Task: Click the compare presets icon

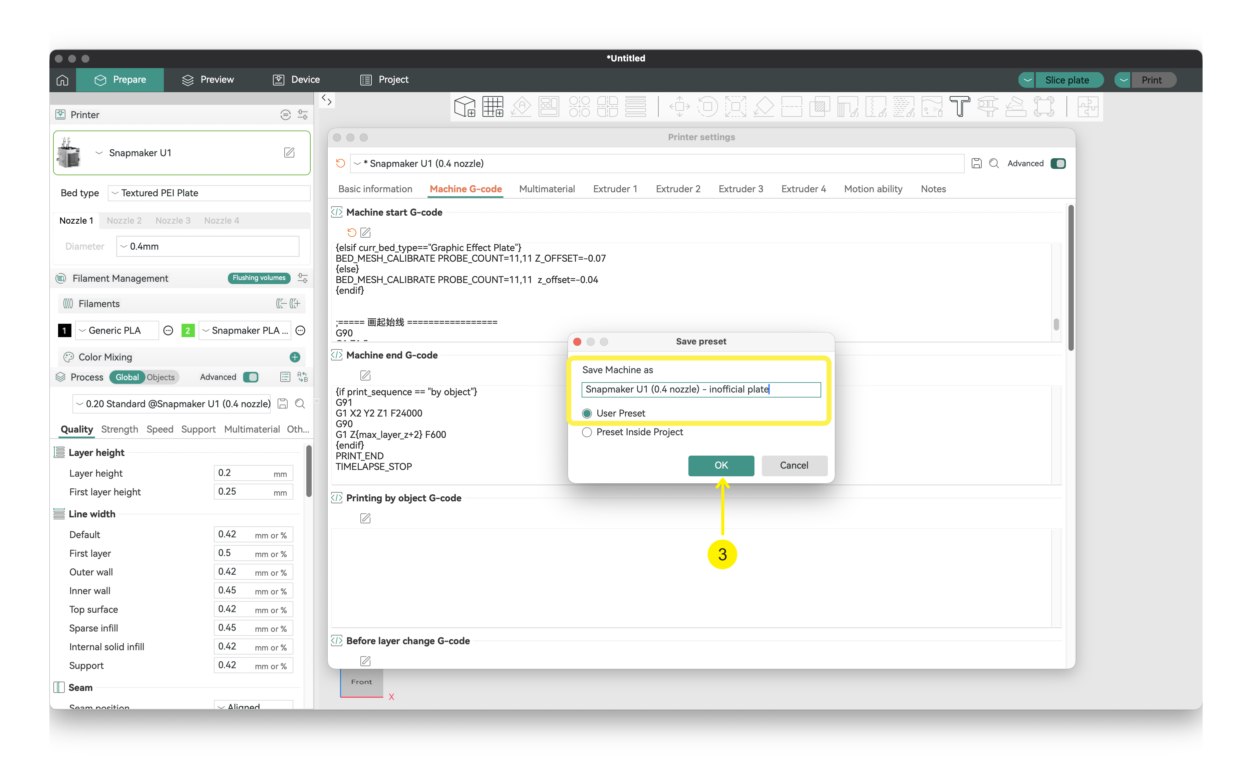Action: (x=303, y=377)
